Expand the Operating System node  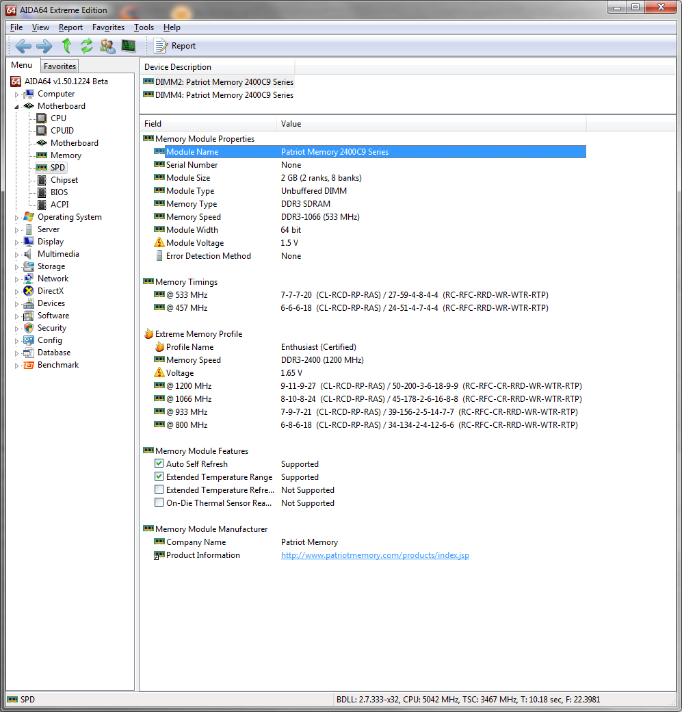17,218
